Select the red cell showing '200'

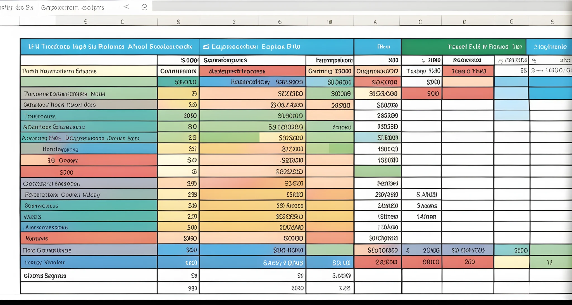coord(468,262)
